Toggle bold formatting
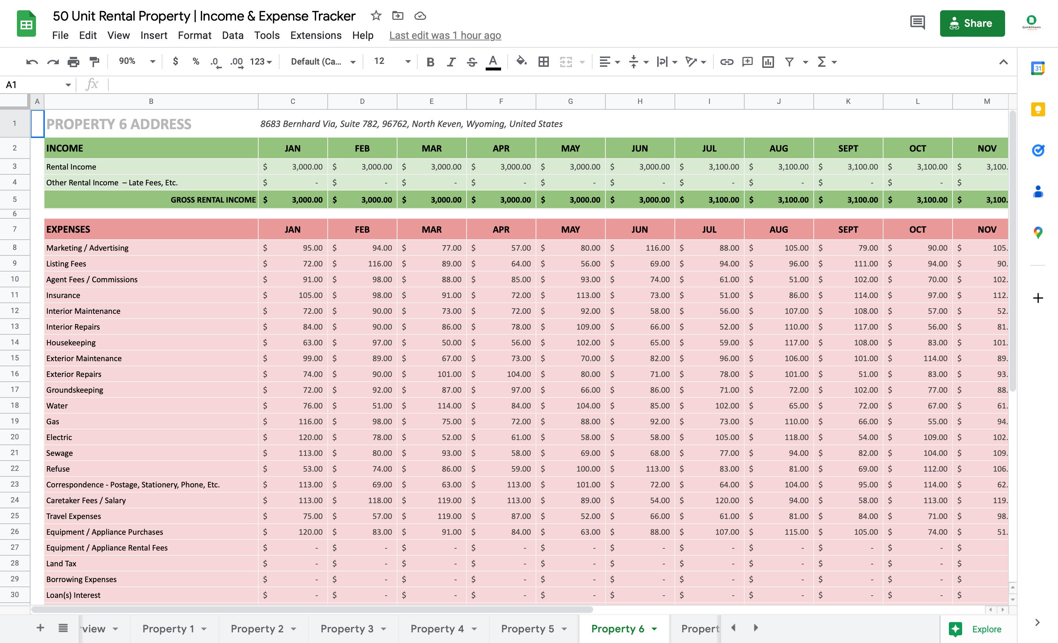This screenshot has width=1058, height=643. [430, 62]
